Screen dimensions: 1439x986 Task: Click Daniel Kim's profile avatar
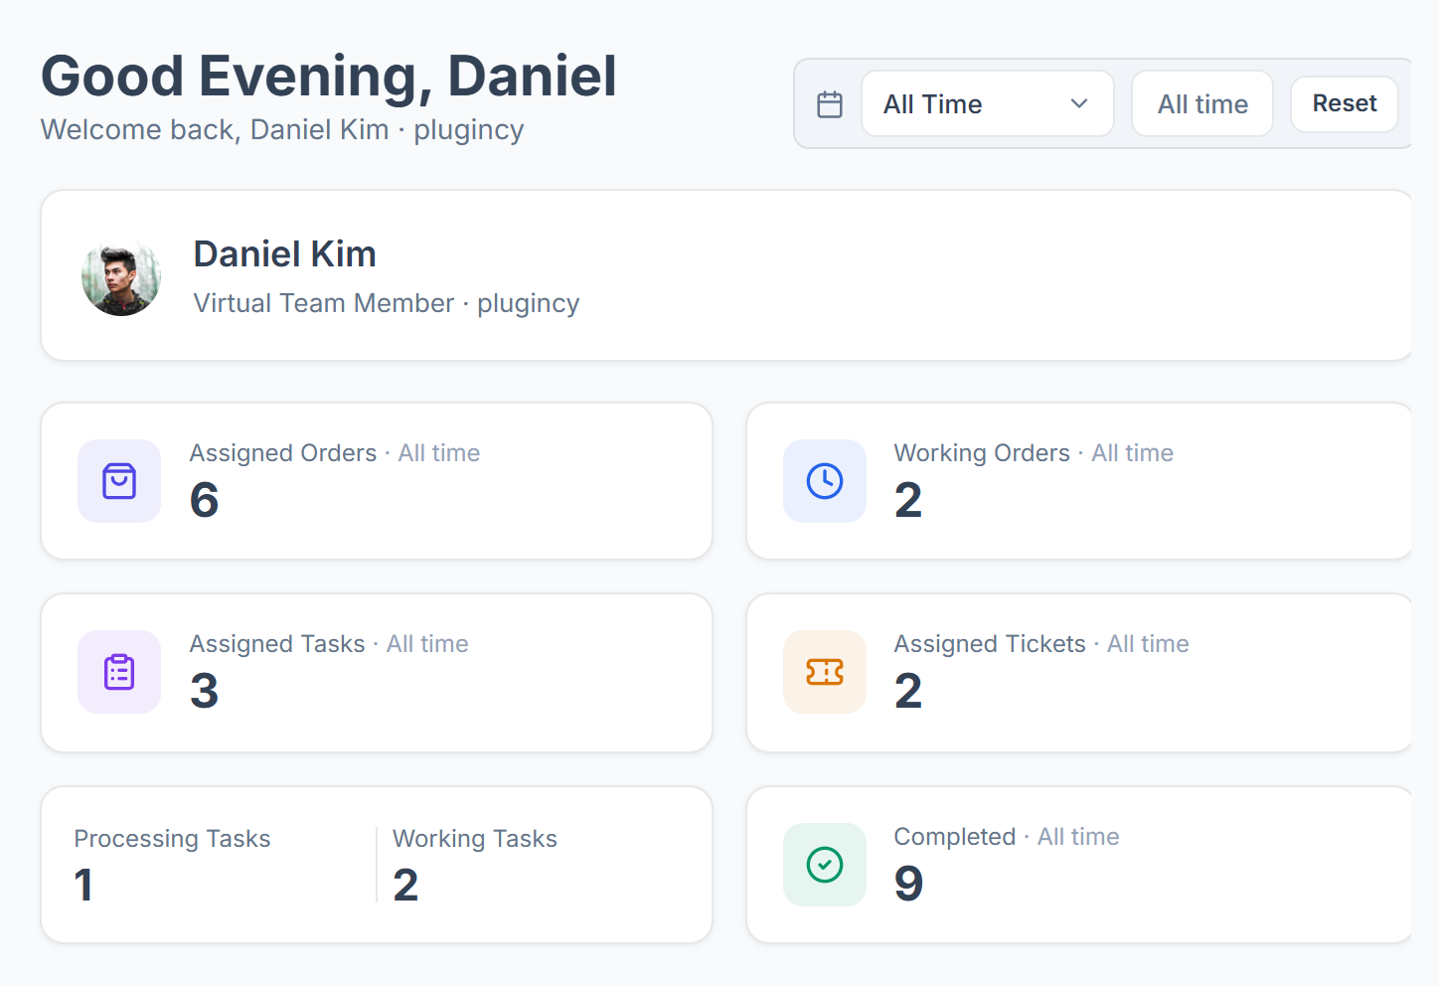pyautogui.click(x=121, y=276)
